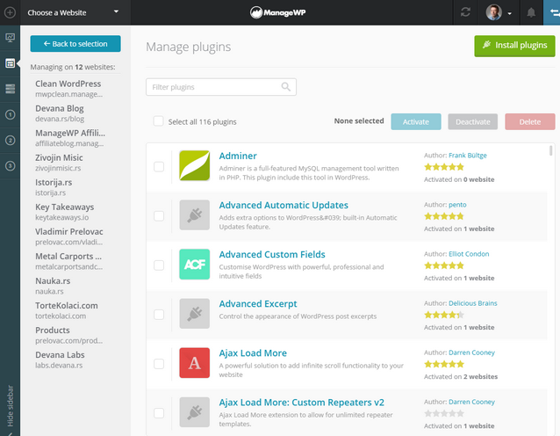Image resolution: width=560 pixels, height=436 pixels.
Task: Open author pento link
Action: 457,205
